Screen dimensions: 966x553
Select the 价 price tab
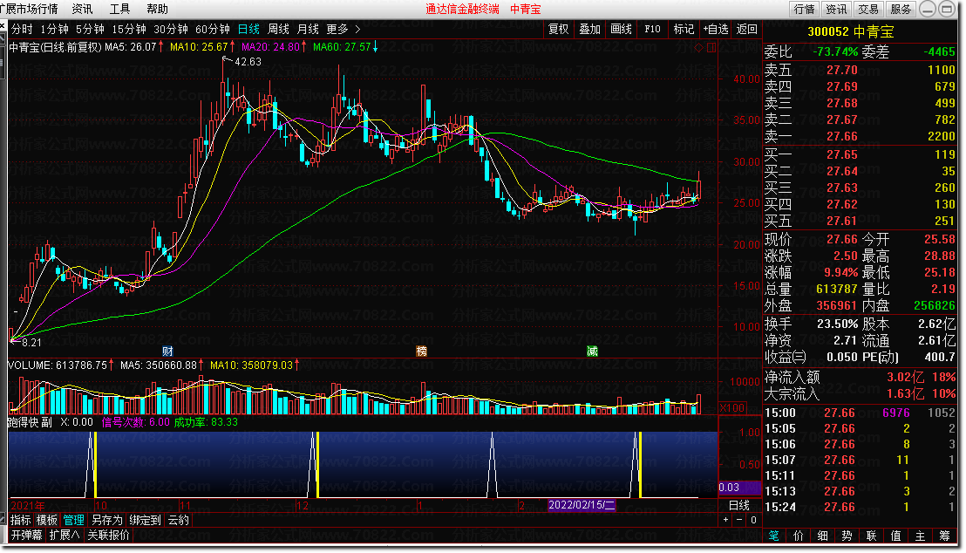pos(799,536)
